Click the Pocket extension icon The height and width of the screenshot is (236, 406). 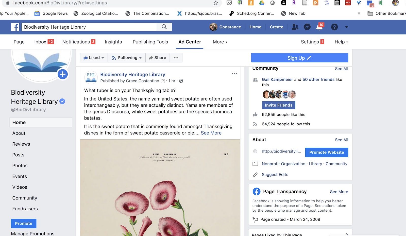point(229,3)
